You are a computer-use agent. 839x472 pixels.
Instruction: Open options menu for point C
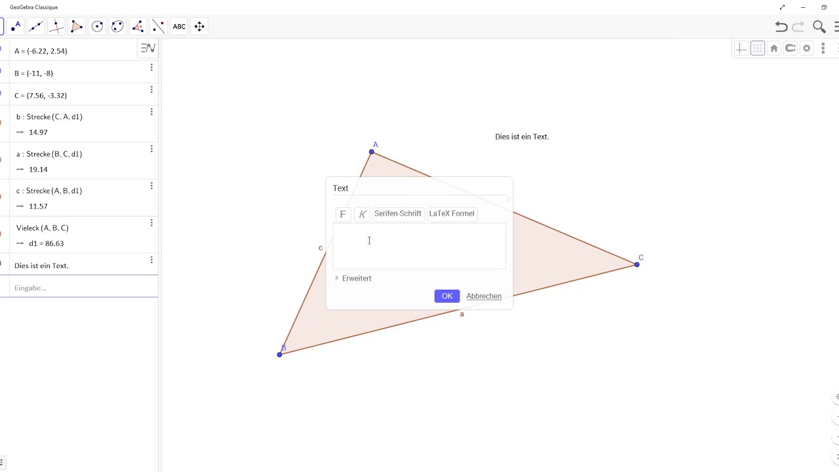point(151,90)
